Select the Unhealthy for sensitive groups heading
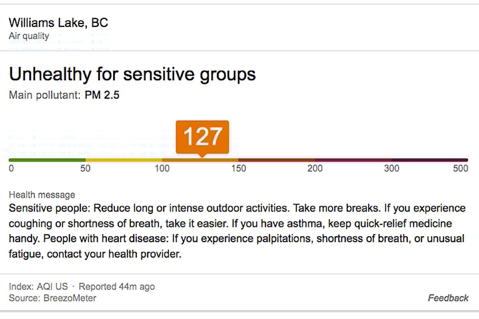Screen dimensions: 479x319 pyautogui.click(x=132, y=74)
